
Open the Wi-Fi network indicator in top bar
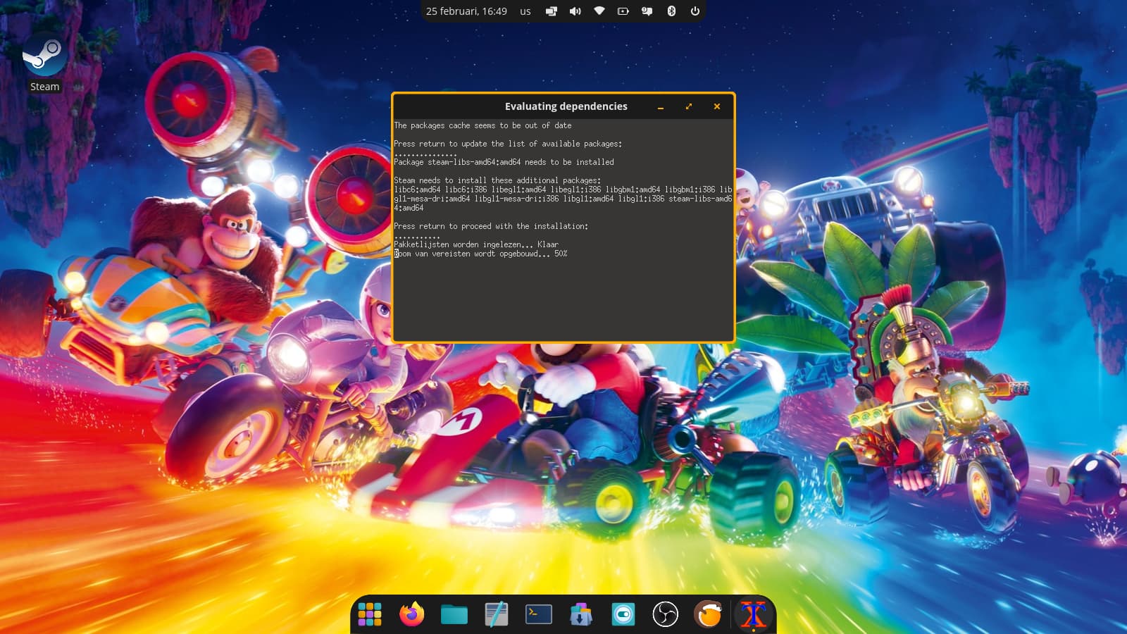pyautogui.click(x=599, y=11)
